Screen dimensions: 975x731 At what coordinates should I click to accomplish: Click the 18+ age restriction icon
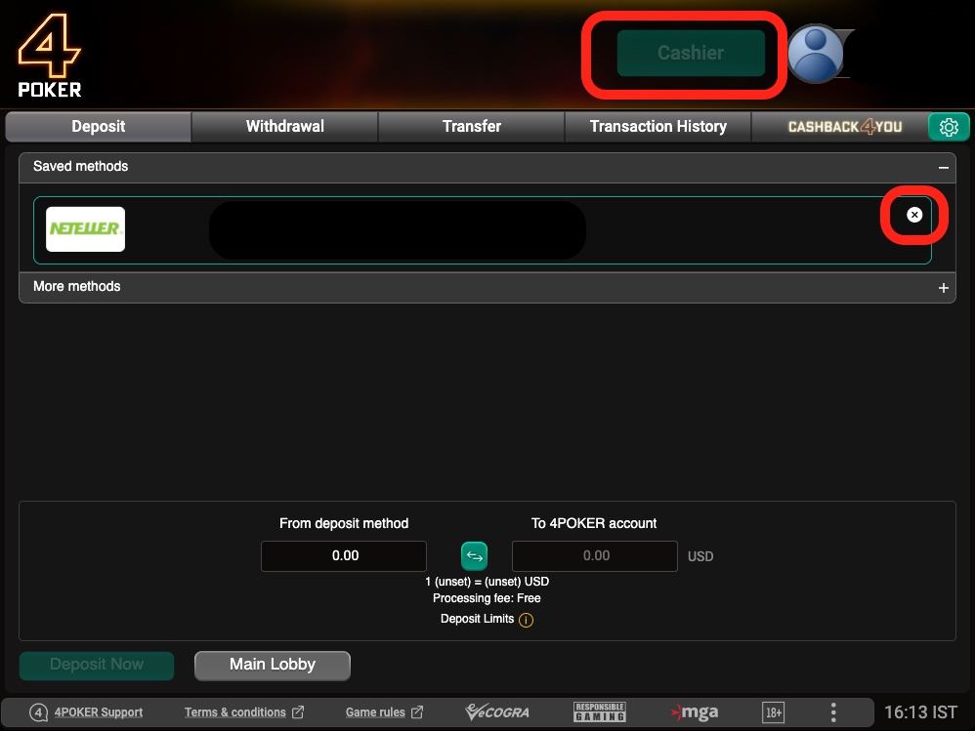(774, 712)
